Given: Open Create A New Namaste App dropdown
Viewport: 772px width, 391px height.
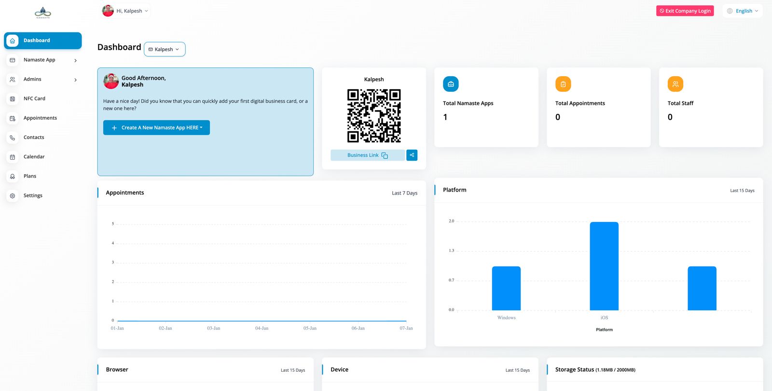Looking at the screenshot, I should point(156,127).
